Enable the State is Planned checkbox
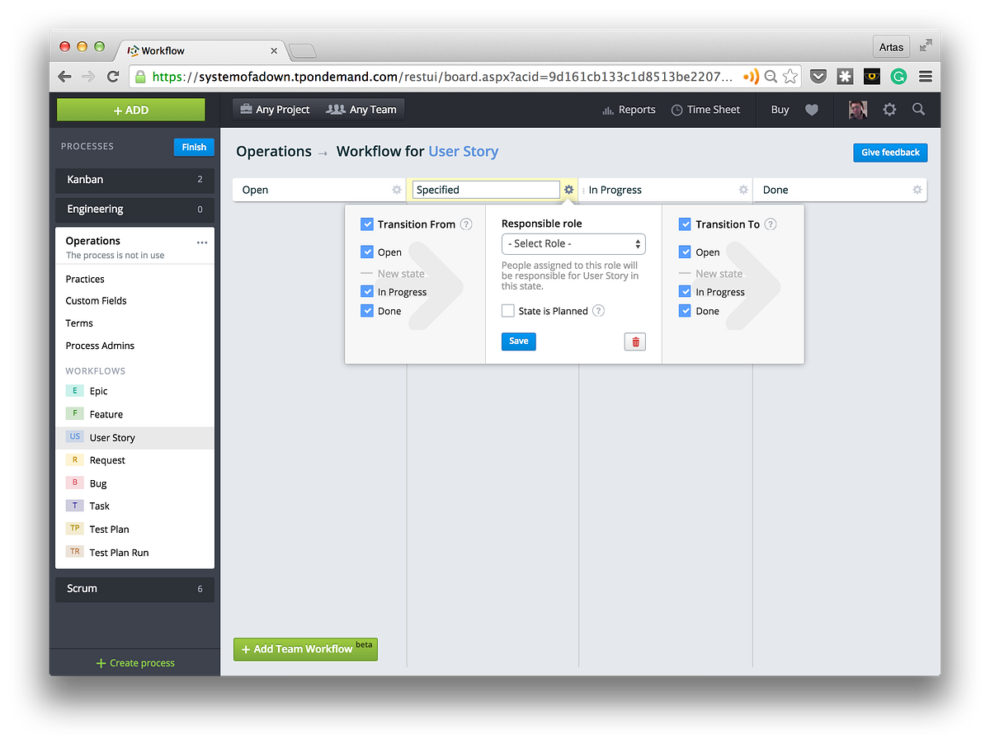The image size is (990, 744). [508, 311]
